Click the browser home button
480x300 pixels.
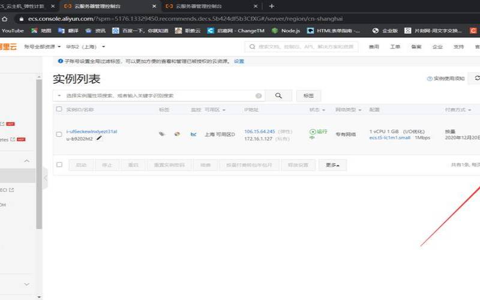click(5, 19)
